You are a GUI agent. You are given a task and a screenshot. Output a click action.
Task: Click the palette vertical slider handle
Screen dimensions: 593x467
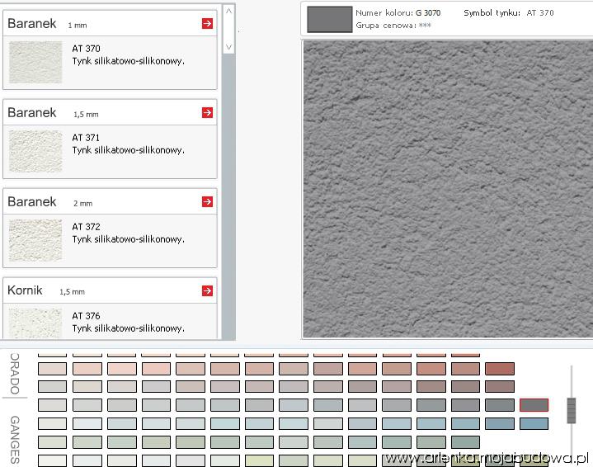(571, 410)
